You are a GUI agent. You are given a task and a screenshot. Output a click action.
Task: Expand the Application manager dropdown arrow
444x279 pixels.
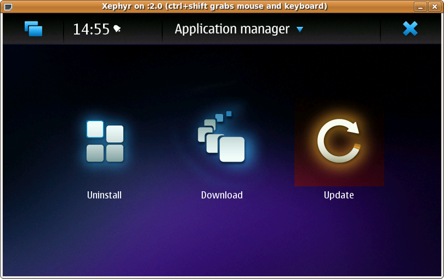coord(300,30)
